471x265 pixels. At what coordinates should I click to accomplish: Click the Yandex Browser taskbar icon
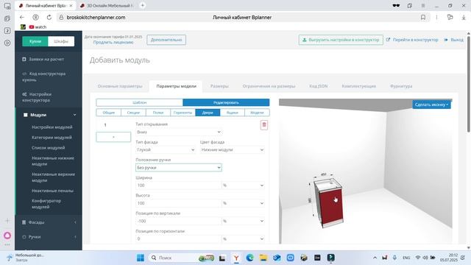[236, 258]
